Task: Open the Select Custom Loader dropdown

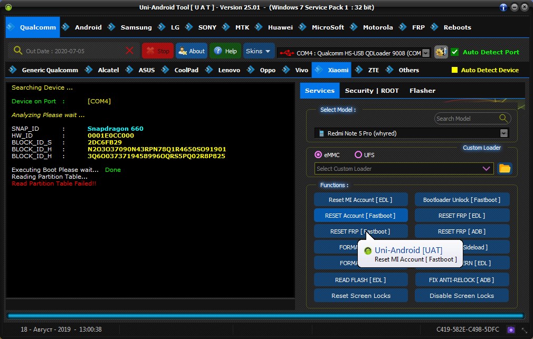Action: (487, 169)
